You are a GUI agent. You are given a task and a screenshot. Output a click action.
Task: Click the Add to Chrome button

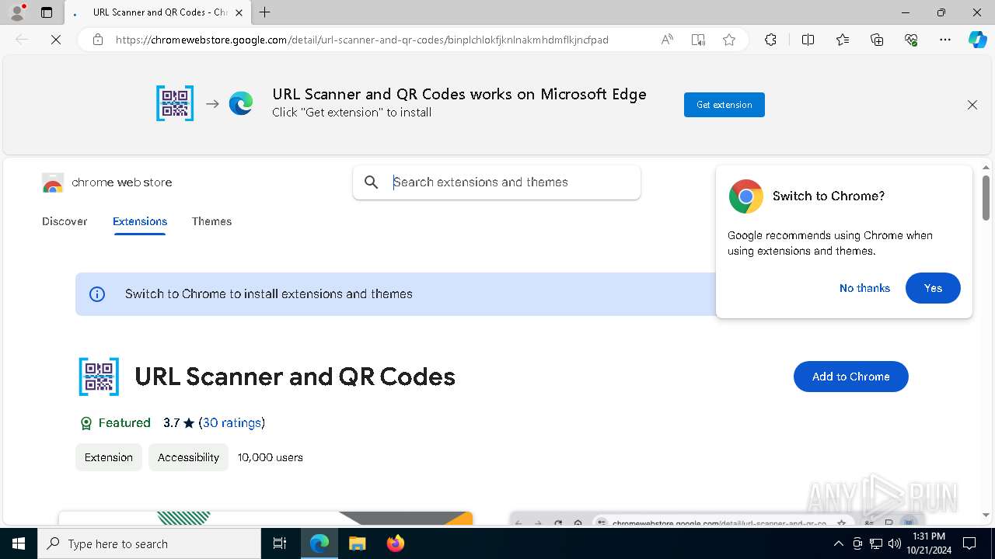coord(850,377)
